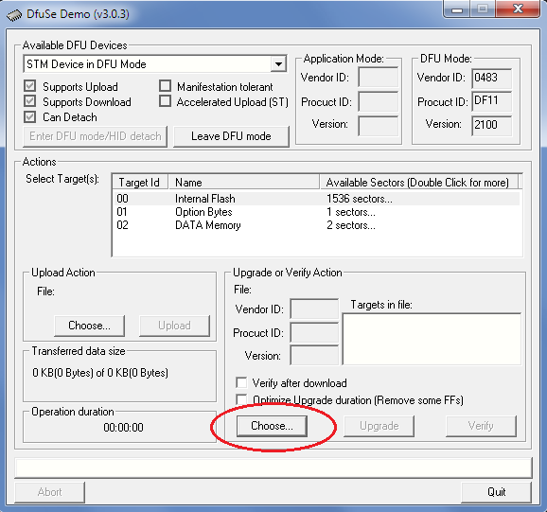Click the DFU Mode Vendor ID field
The image size is (547, 512).
491,78
